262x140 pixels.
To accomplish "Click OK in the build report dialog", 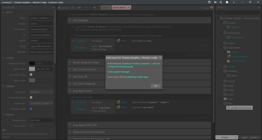I will (x=156, y=86).
